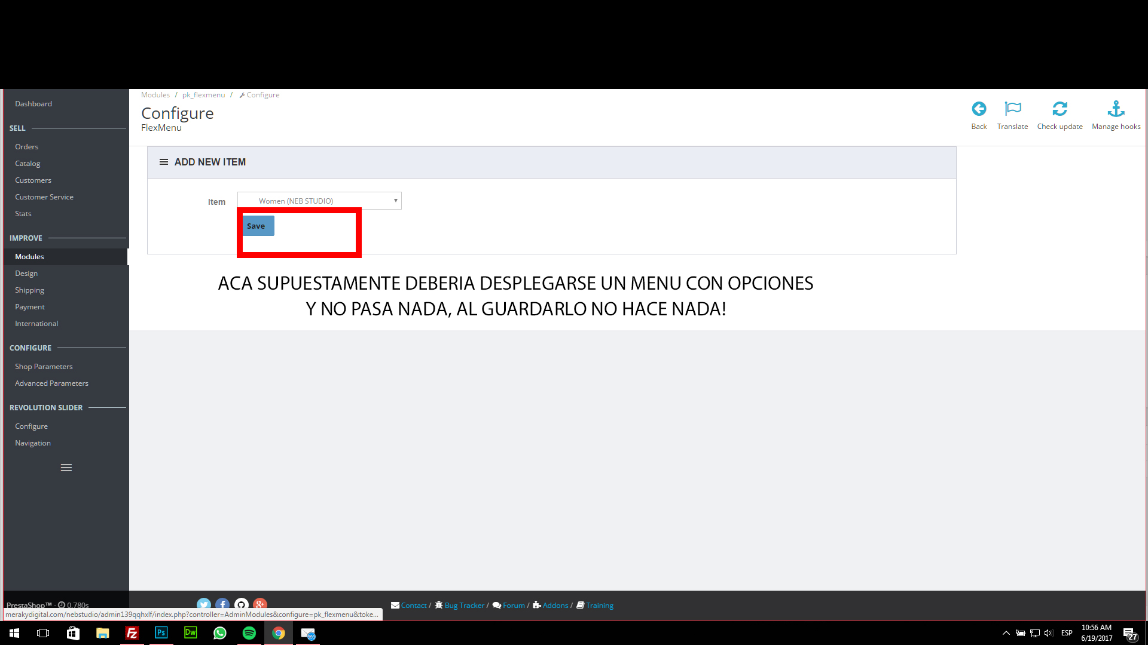Screen dimensions: 1148x645
Task: Click the Back arrow icon
Action: coord(979,109)
